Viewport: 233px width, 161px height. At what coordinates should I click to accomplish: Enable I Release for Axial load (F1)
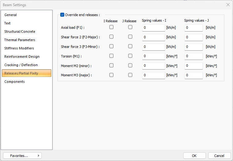[x=111, y=27]
